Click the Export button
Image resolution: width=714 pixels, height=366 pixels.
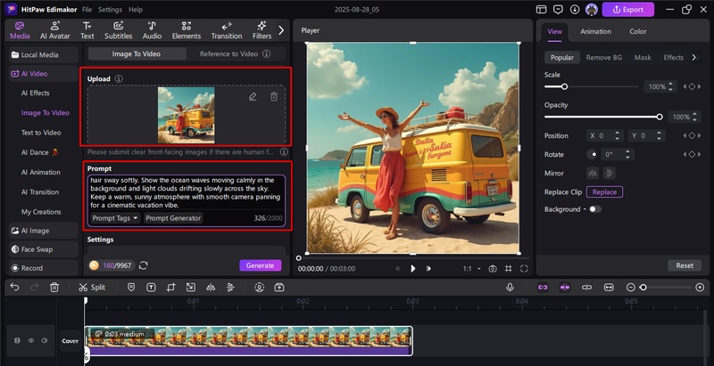point(628,10)
